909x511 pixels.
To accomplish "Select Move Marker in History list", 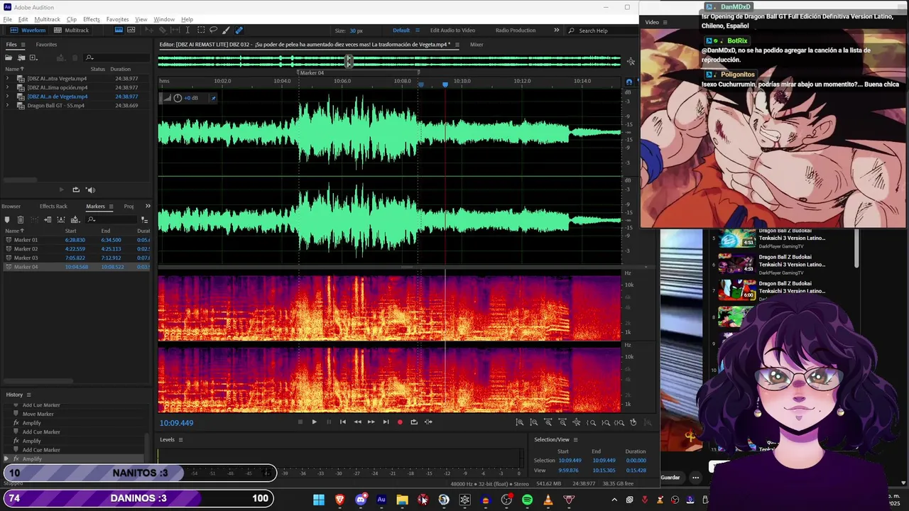I will pyautogui.click(x=38, y=414).
